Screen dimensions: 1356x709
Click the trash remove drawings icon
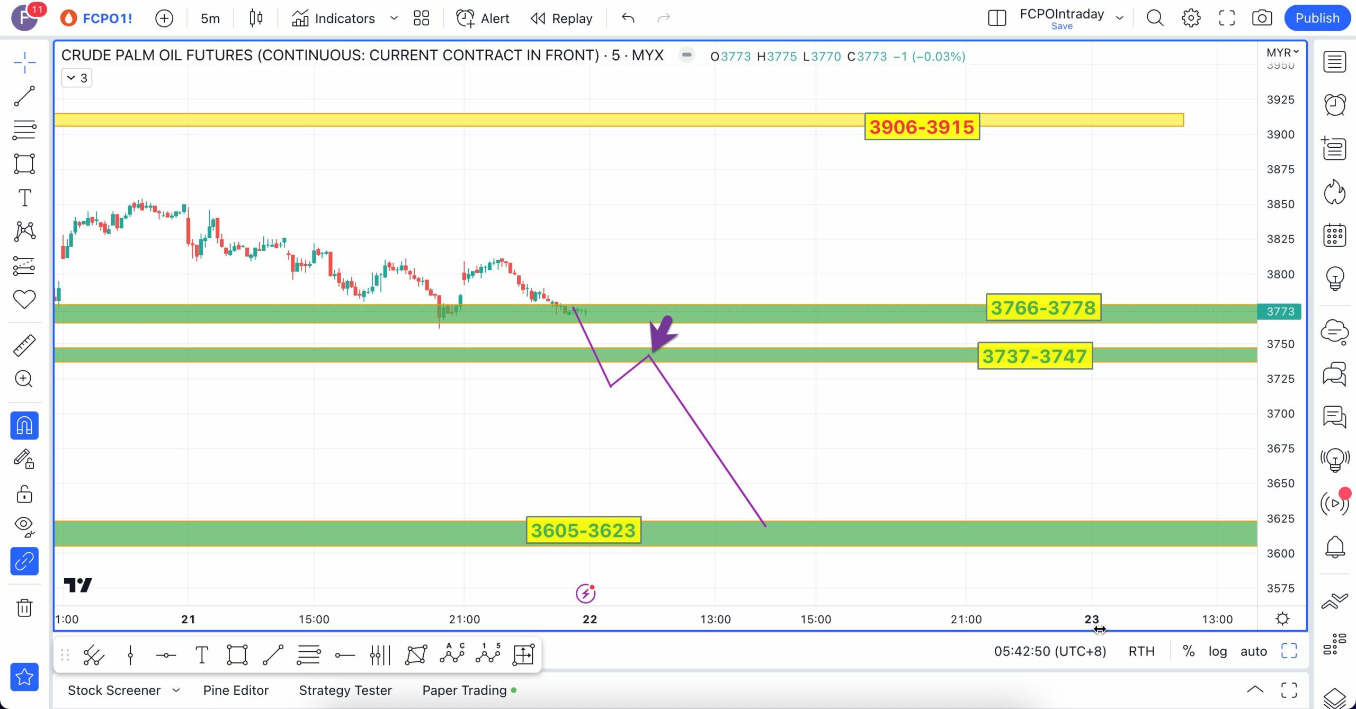pos(24,607)
